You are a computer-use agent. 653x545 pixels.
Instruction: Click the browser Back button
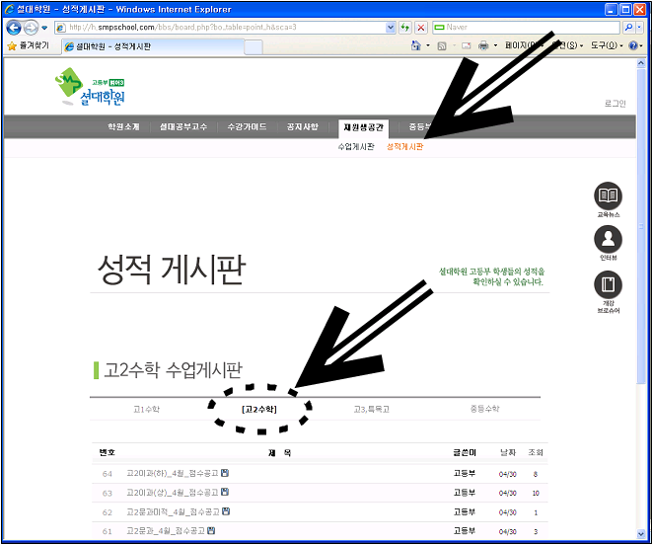pos(14,28)
